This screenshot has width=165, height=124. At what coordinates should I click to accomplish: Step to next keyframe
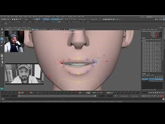pyautogui.click(x=159, y=92)
